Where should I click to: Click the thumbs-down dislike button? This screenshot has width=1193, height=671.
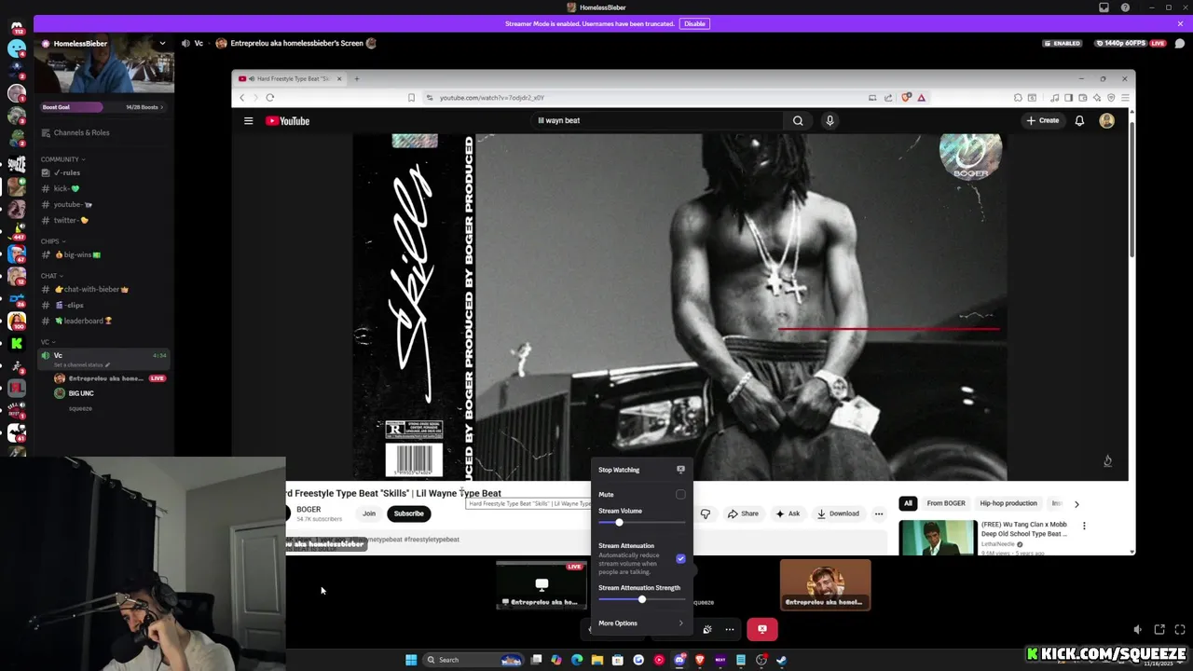706,514
